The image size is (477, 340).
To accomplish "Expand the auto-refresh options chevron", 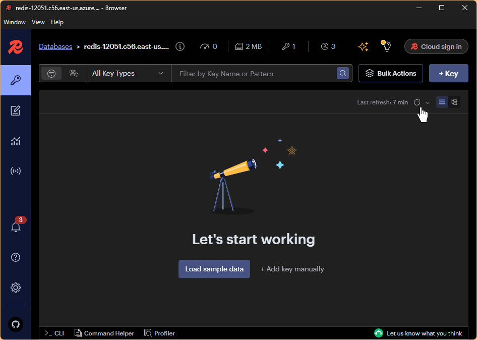I will [x=428, y=102].
